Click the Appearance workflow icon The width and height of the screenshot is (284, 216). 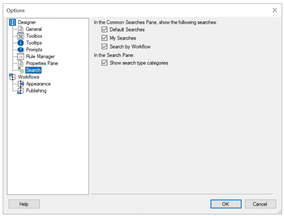(21, 84)
